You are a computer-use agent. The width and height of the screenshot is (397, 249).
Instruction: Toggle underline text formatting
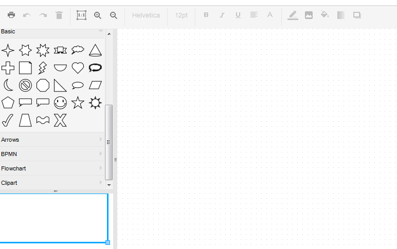click(238, 15)
